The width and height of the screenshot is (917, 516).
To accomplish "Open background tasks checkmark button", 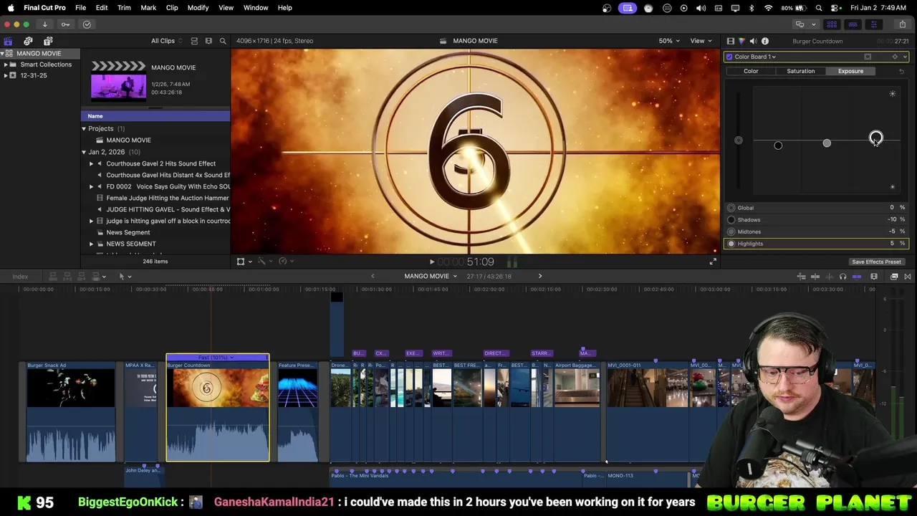I will click(87, 24).
